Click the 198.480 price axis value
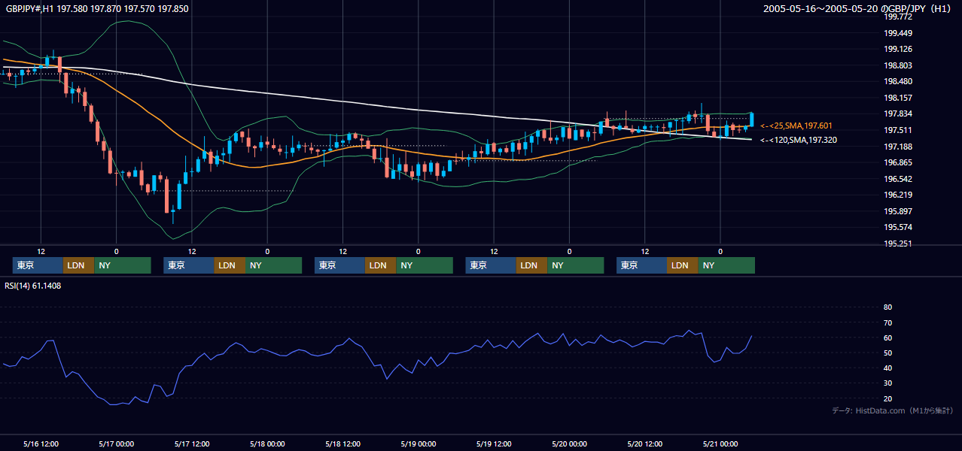962x451 pixels. click(x=897, y=82)
